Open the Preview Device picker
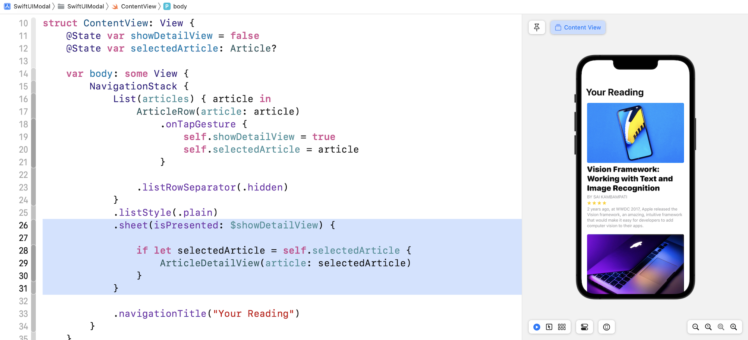Screen dimensions: 748x340 (606, 327)
